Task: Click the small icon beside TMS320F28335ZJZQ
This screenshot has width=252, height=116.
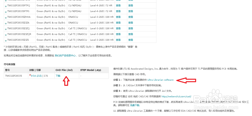Action: (6, 29)
